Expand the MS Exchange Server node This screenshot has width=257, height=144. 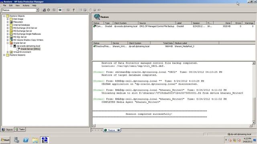8,31
